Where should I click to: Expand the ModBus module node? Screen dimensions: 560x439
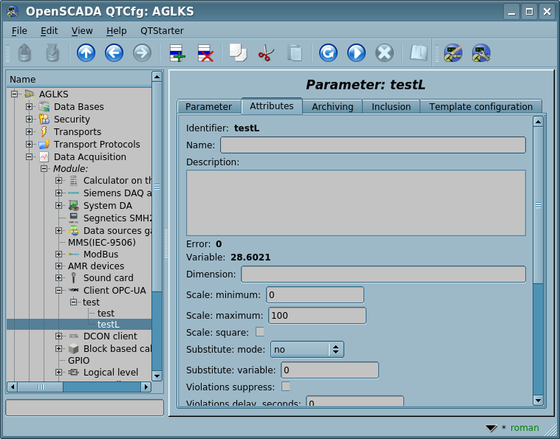pos(59,255)
